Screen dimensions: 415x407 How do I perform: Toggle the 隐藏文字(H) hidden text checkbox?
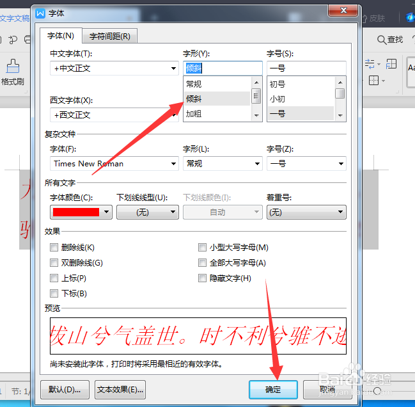(202, 278)
